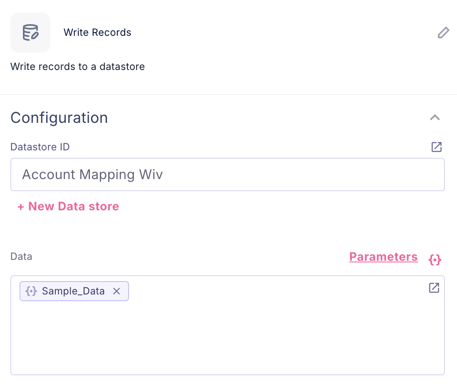Click the 'Write records to a datastore' description

pos(77,67)
